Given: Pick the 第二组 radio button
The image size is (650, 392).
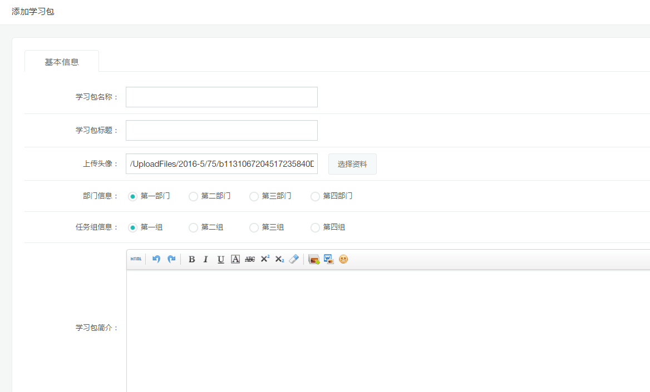Looking at the screenshot, I should click(194, 227).
